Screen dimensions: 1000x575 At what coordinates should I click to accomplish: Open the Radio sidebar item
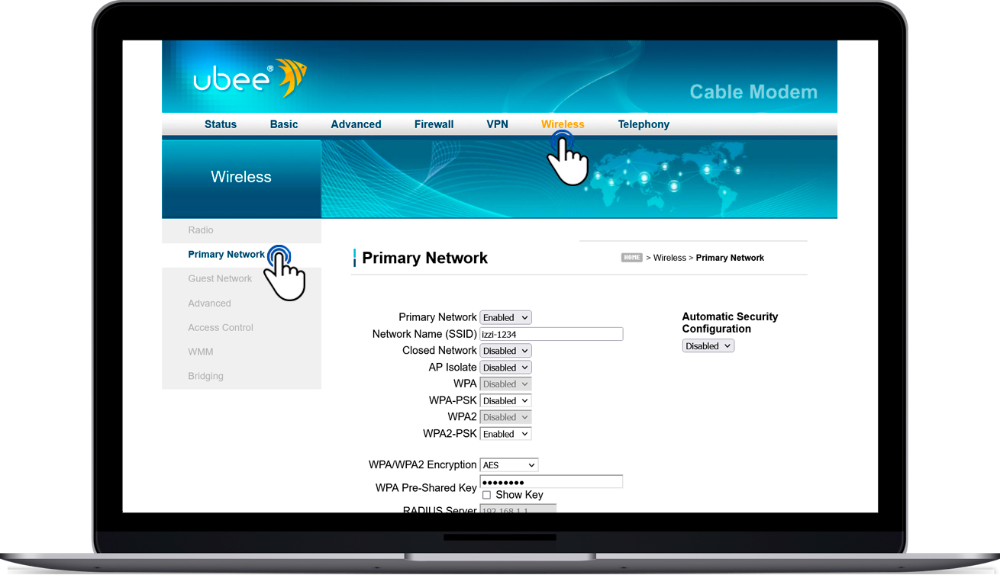point(201,230)
